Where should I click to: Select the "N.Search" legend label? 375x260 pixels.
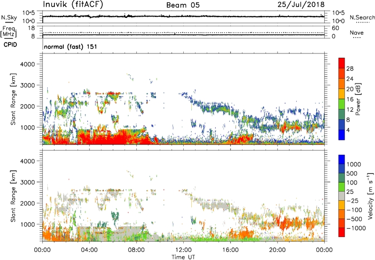(362, 17)
